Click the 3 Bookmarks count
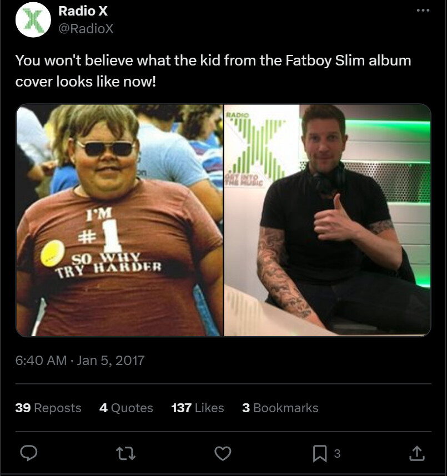 (x=280, y=408)
